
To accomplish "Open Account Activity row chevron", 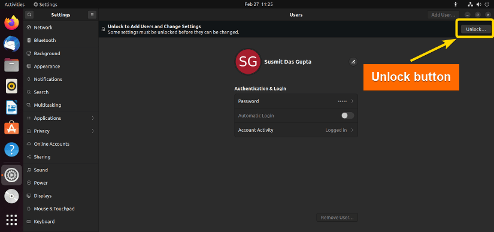I will 352,130.
